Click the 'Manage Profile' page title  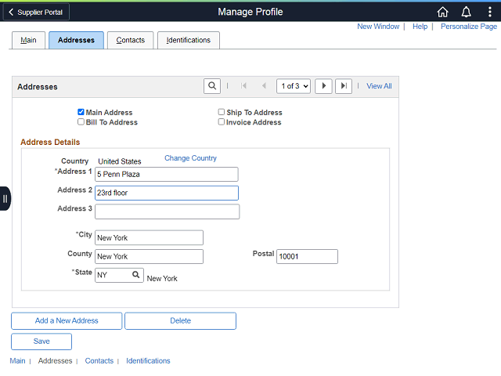coord(250,12)
